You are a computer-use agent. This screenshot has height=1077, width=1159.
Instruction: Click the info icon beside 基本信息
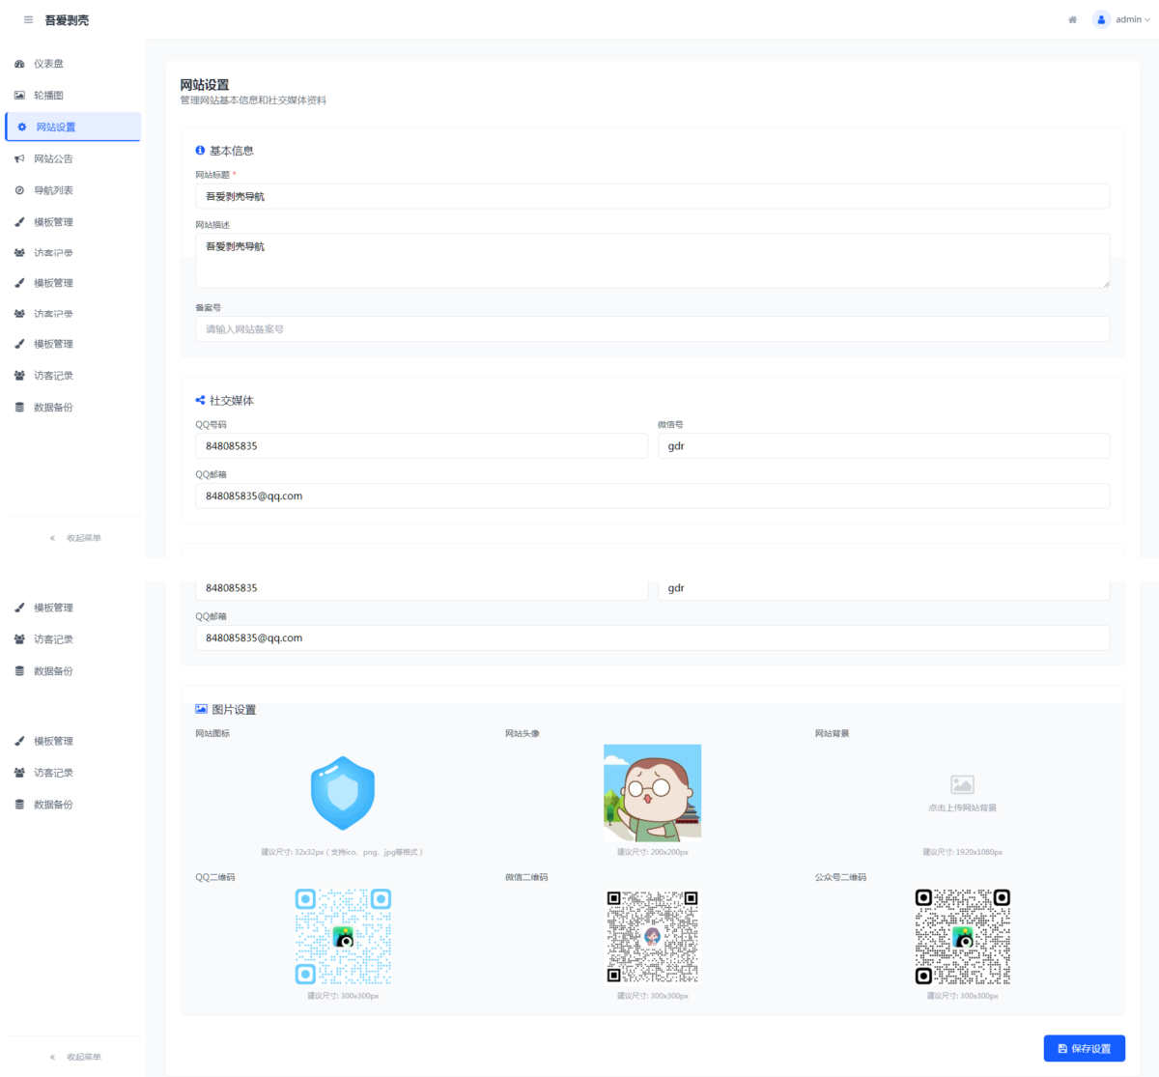click(x=200, y=151)
